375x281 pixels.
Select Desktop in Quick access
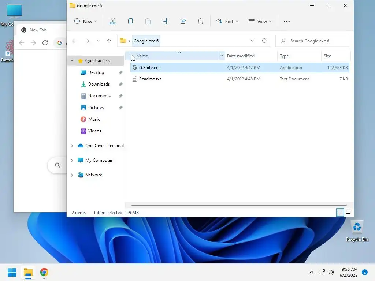pos(96,72)
